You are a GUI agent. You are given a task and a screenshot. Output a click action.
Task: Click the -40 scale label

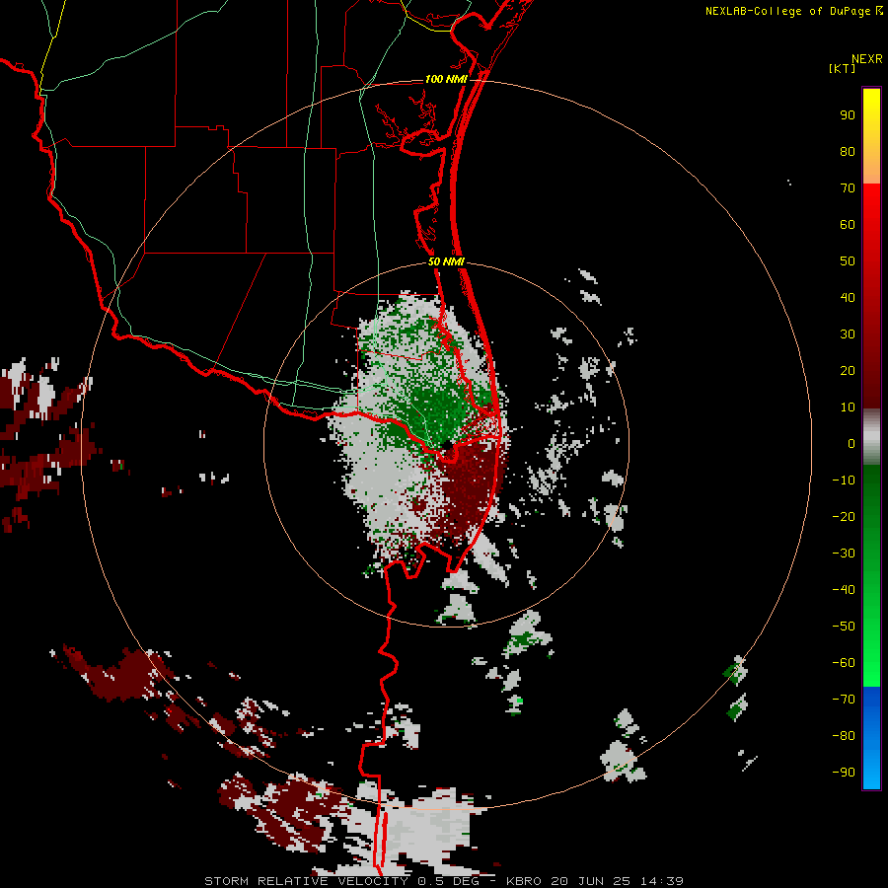tap(844, 590)
